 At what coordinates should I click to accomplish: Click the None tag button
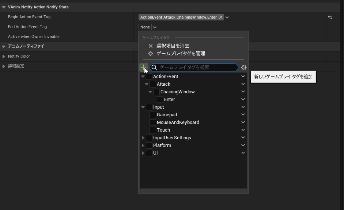pyautogui.click(x=145, y=27)
